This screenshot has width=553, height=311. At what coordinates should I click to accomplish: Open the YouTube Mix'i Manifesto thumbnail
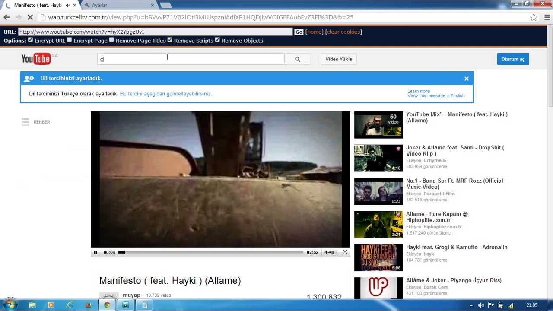pyautogui.click(x=378, y=125)
